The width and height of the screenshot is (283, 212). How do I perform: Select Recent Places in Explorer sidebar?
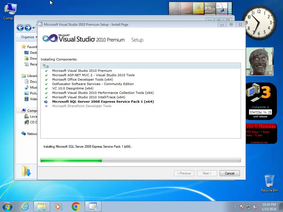tap(31, 64)
